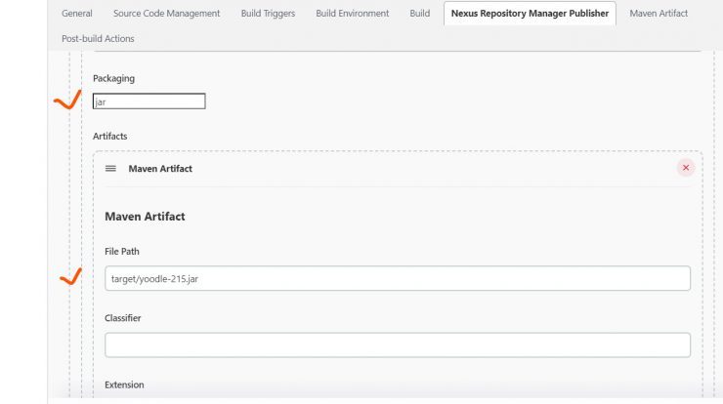Grab the Maven Artifact drag handle icon
723x404 pixels.
(x=110, y=169)
